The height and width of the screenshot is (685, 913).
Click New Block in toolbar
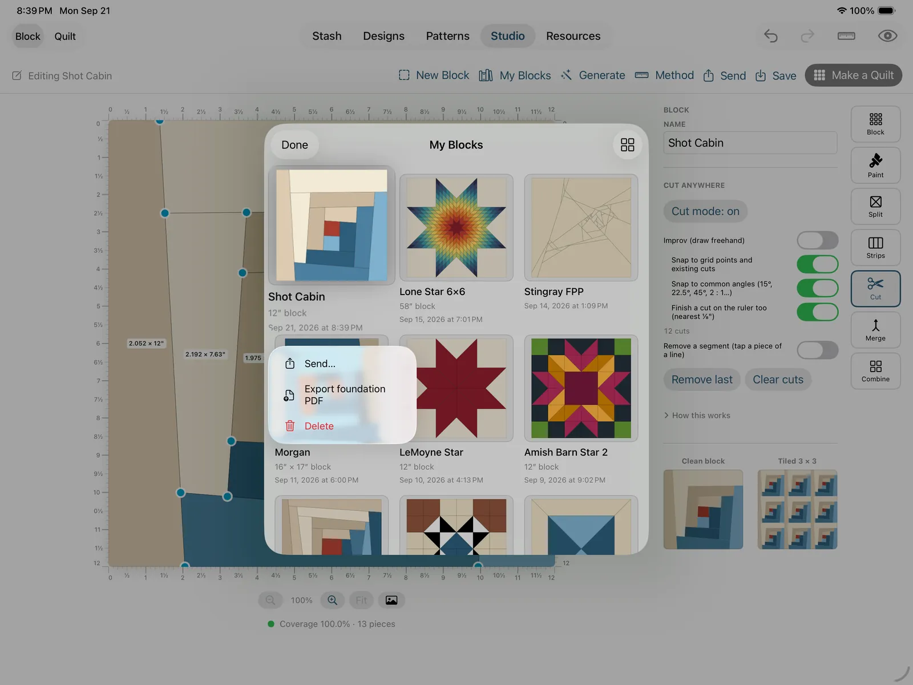(434, 75)
